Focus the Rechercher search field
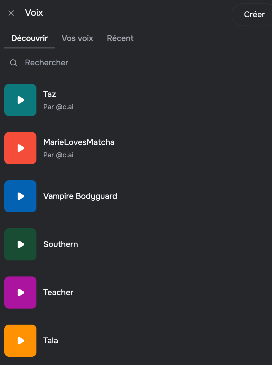The height and width of the screenshot is (365, 272). (136, 63)
